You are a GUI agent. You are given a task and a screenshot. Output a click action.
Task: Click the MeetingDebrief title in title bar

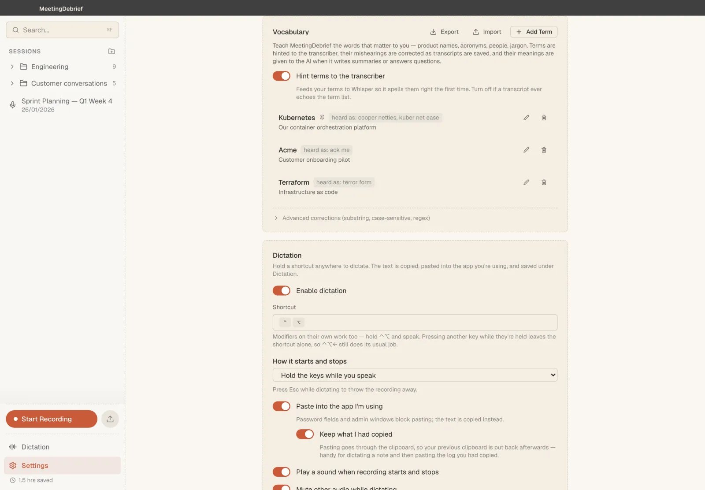pos(61,8)
